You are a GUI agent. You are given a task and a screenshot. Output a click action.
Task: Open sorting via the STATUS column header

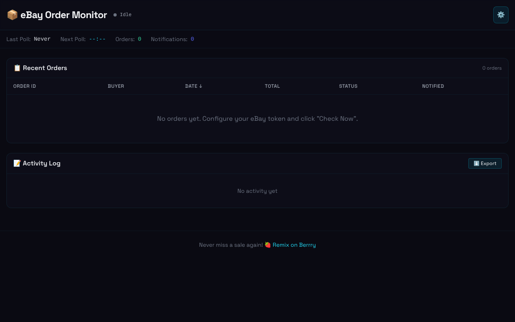point(348,86)
